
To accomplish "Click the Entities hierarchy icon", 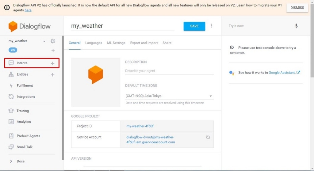I will point(11,74).
